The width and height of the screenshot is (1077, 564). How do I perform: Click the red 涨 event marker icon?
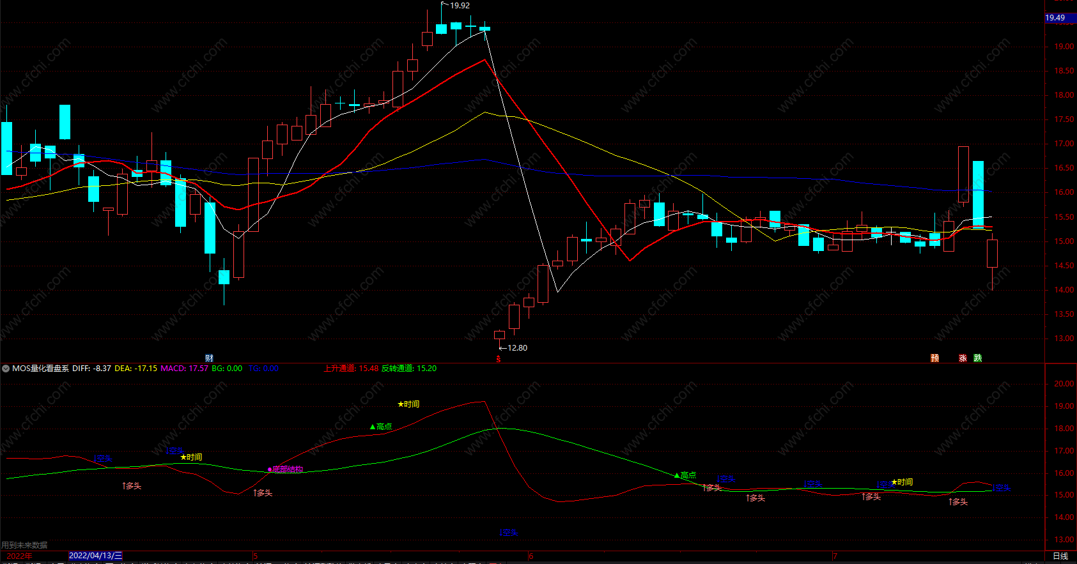(963, 358)
